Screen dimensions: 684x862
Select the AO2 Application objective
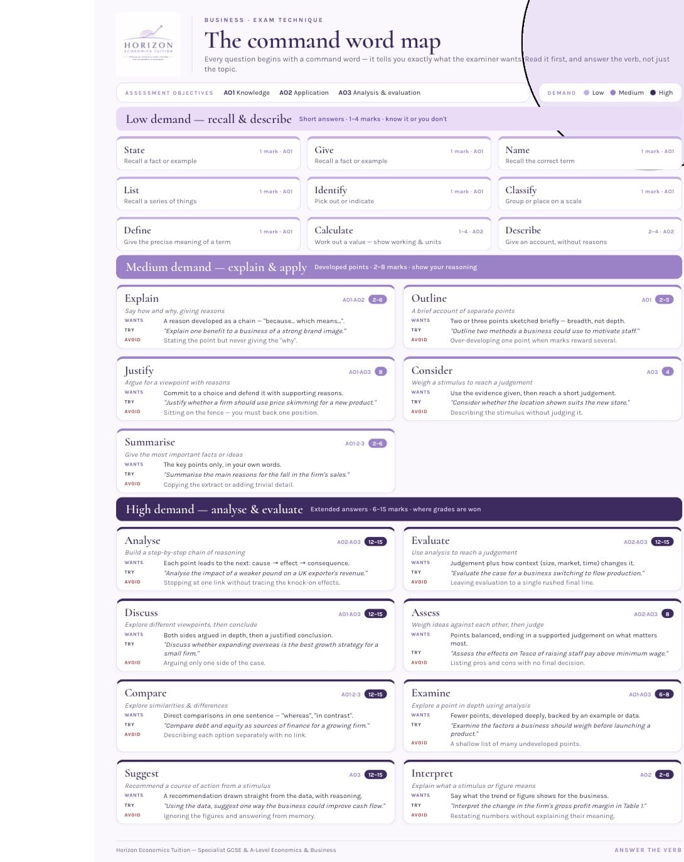304,92
